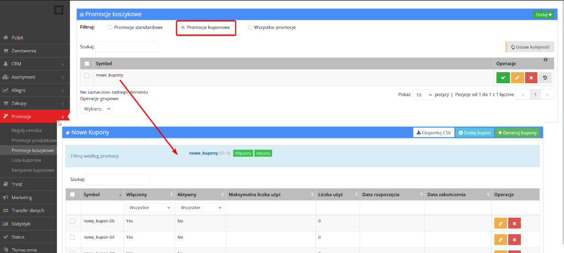Check select-all box in promotions table header
The image size is (564, 253).
[x=86, y=64]
